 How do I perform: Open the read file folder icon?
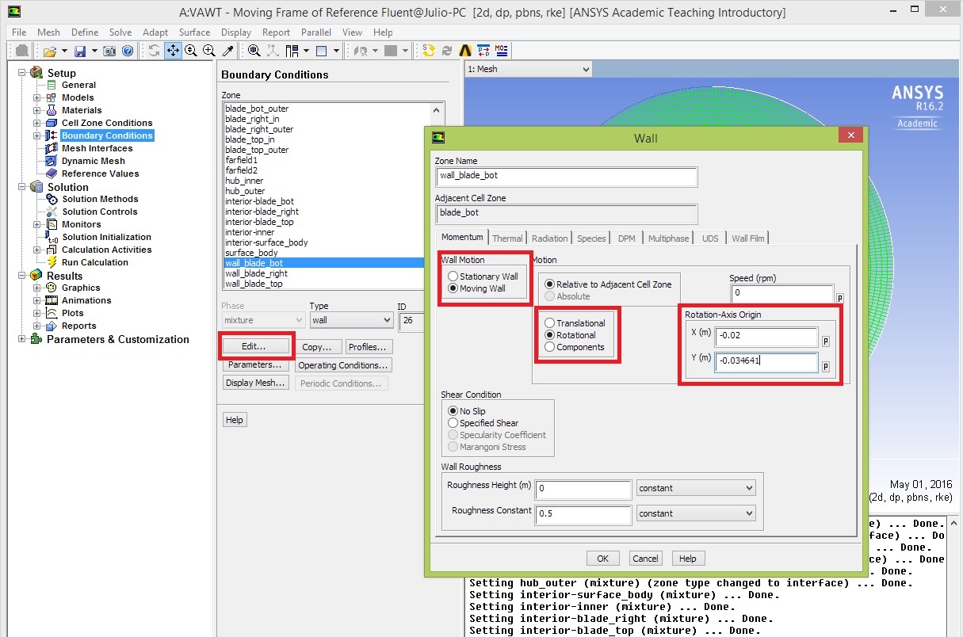coord(50,51)
